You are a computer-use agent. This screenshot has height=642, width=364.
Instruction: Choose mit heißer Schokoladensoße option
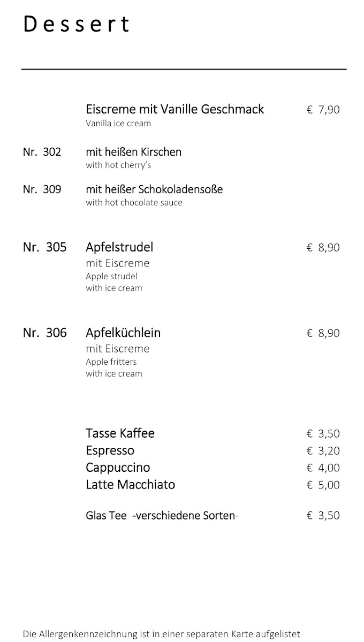(x=154, y=189)
